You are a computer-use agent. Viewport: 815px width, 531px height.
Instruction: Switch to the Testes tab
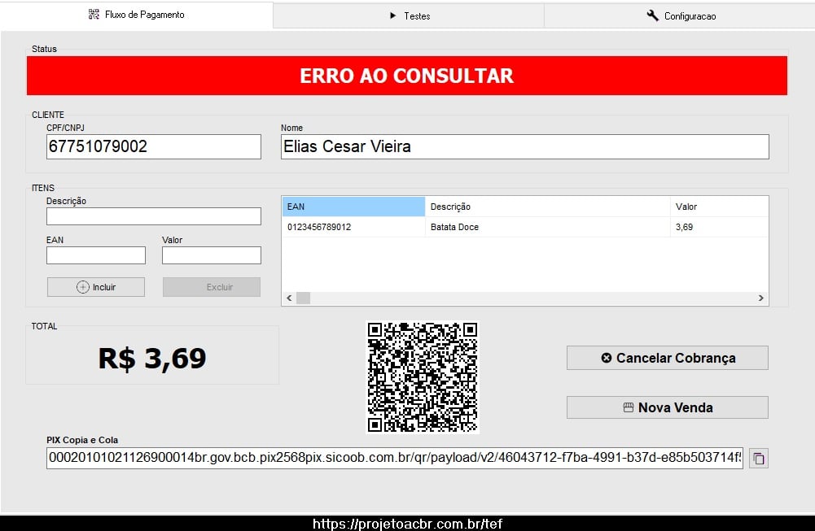pyautogui.click(x=409, y=16)
